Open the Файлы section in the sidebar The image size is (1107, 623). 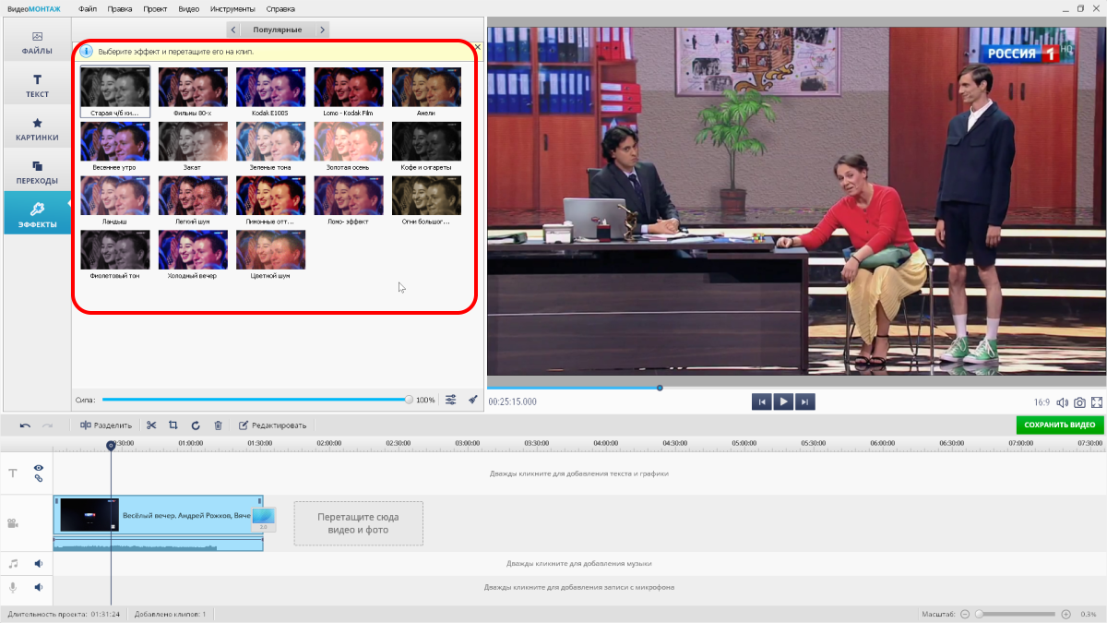pos(37,42)
